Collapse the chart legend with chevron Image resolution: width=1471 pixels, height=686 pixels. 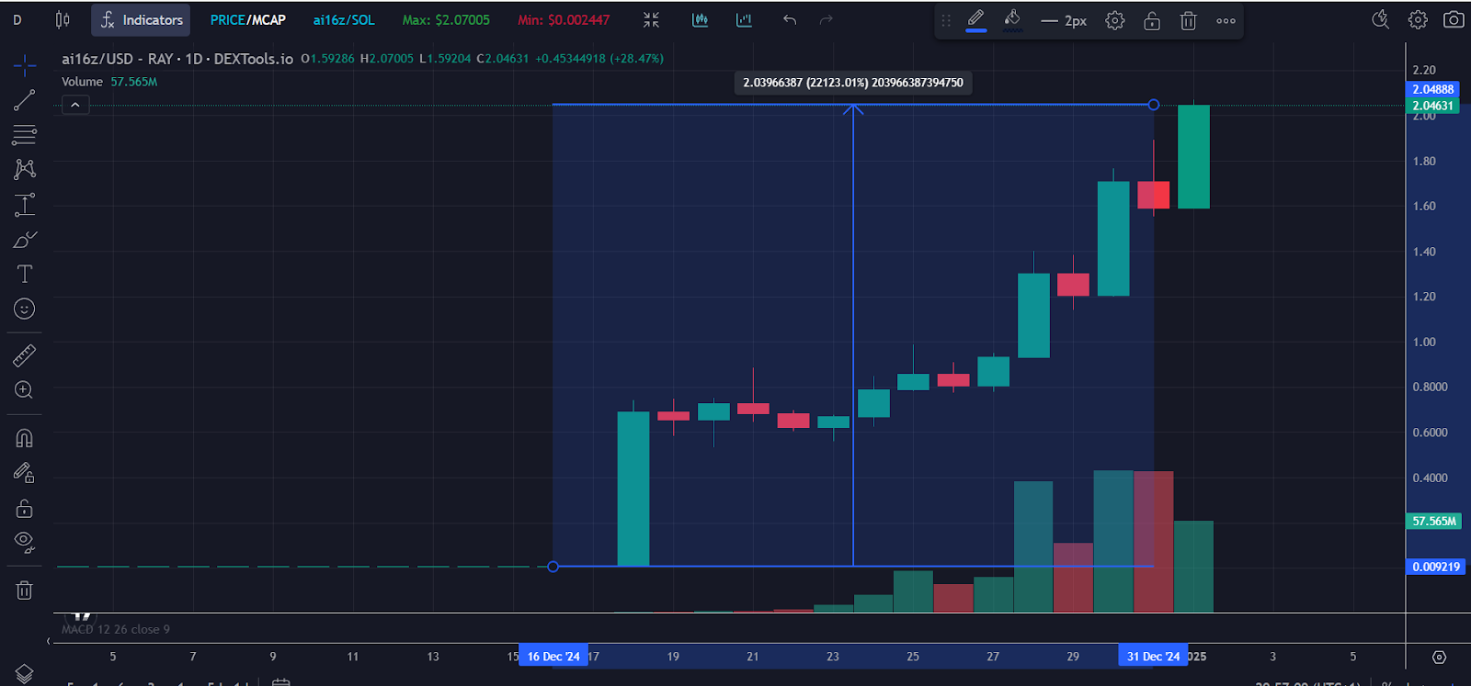click(75, 105)
